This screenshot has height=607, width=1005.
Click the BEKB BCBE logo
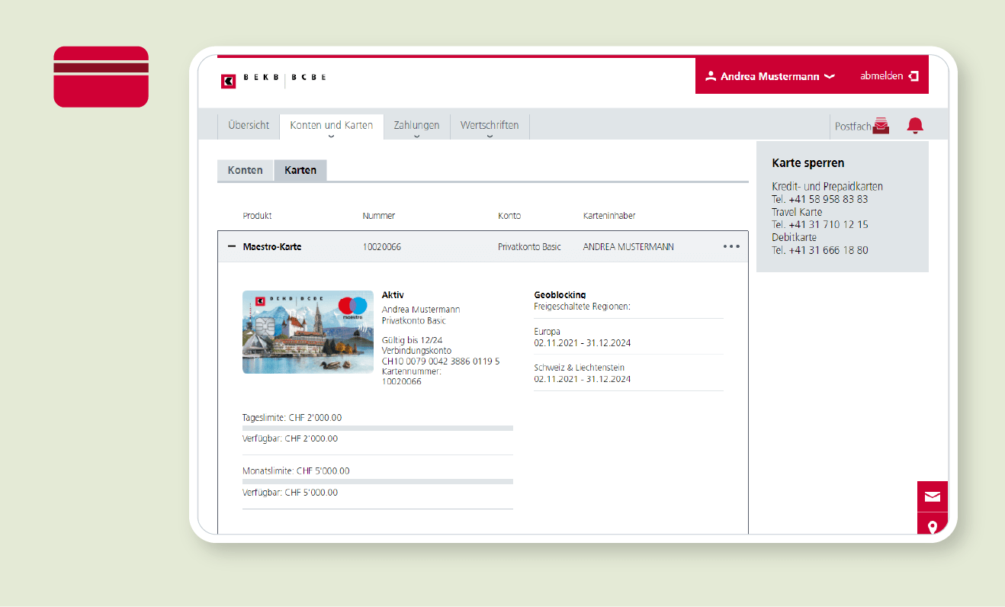[x=273, y=79]
